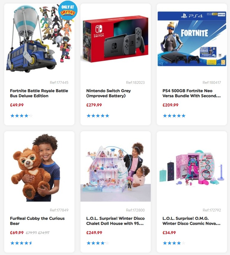Click five-star rating under PS4 bundle
The width and height of the screenshot is (230, 255).
click(174, 116)
